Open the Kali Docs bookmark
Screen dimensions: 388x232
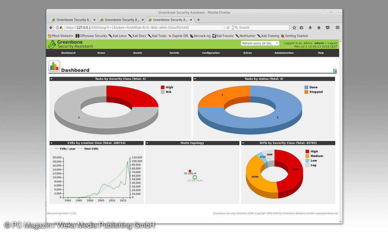click(x=137, y=36)
